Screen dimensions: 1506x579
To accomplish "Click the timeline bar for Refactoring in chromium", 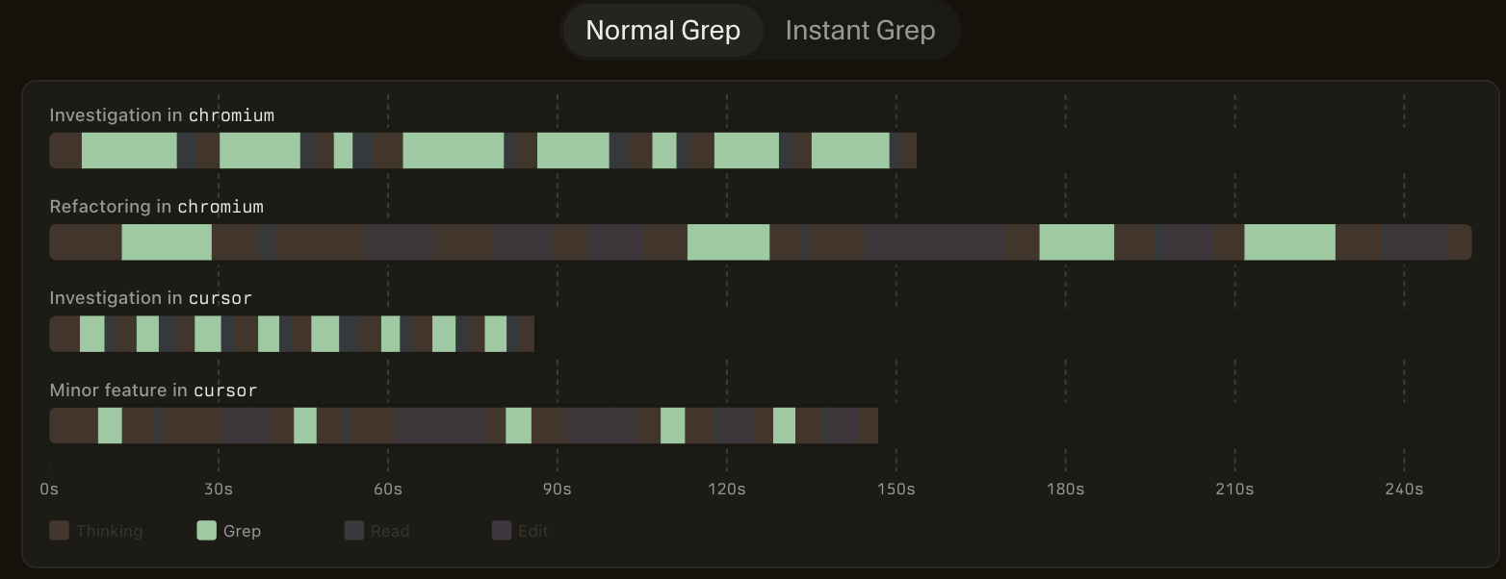I will tap(761, 242).
